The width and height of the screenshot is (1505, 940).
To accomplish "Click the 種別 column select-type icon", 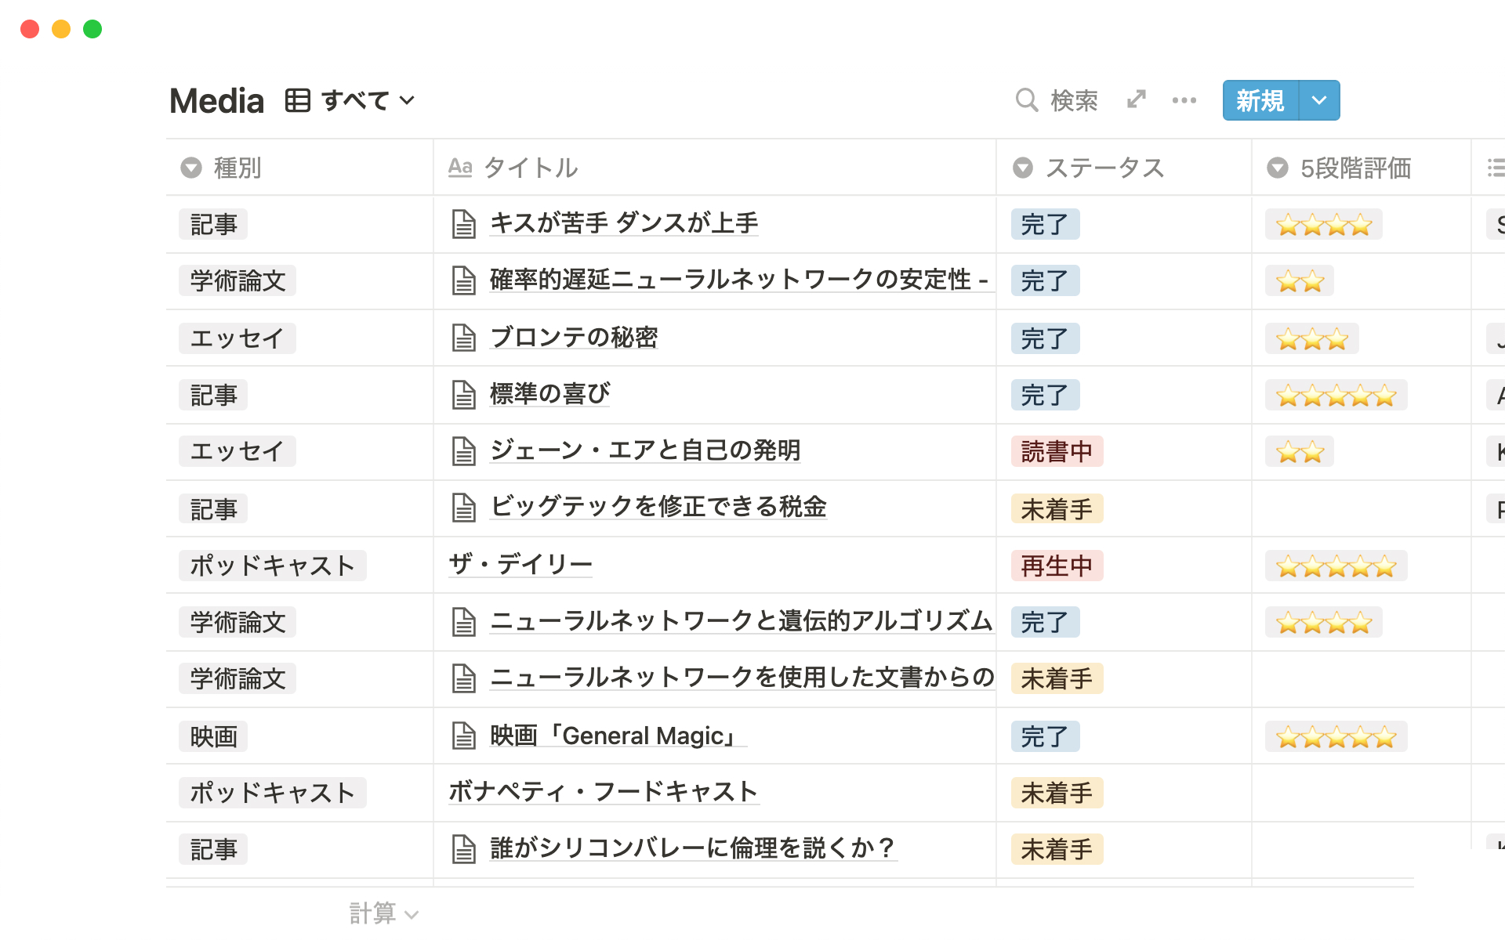I will pos(191,168).
